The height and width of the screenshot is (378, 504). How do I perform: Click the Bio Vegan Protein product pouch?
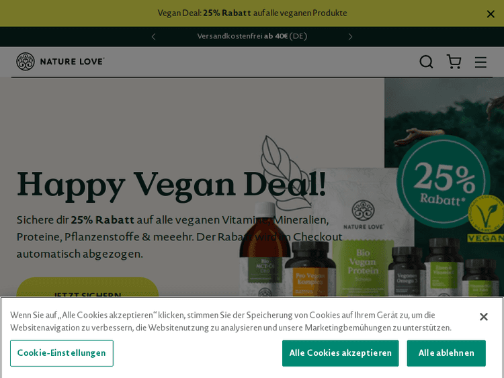point(363,232)
